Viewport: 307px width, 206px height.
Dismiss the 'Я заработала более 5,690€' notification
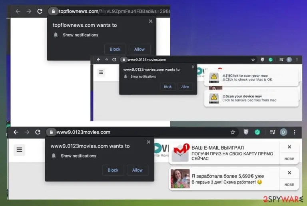(x=289, y=173)
